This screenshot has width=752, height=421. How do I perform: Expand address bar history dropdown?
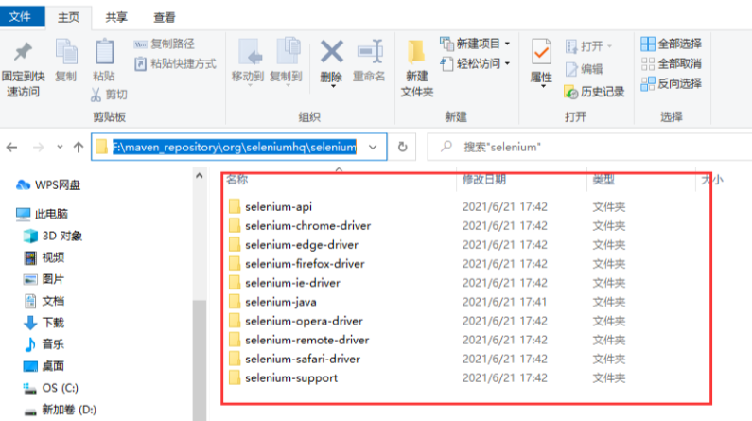pos(373,148)
